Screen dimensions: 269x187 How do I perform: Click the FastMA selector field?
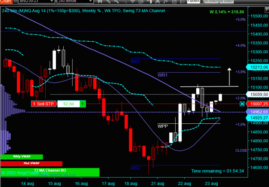click(194, 1)
